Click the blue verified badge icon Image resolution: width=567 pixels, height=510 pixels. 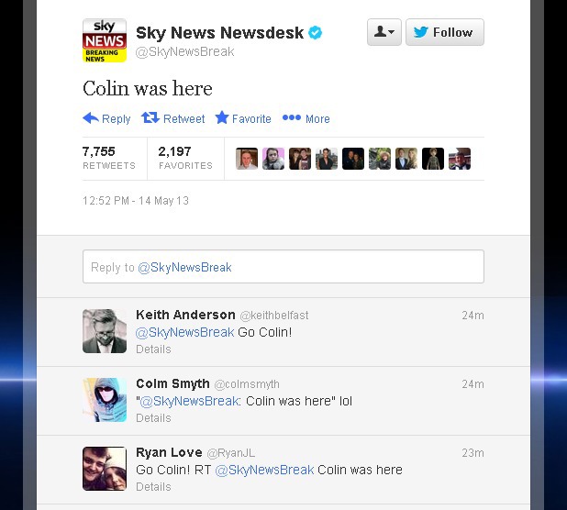coord(315,32)
